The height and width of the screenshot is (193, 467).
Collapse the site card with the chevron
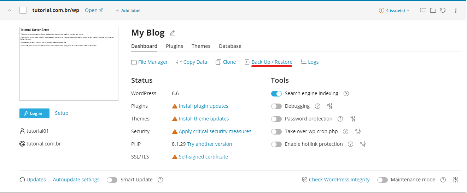point(10,10)
